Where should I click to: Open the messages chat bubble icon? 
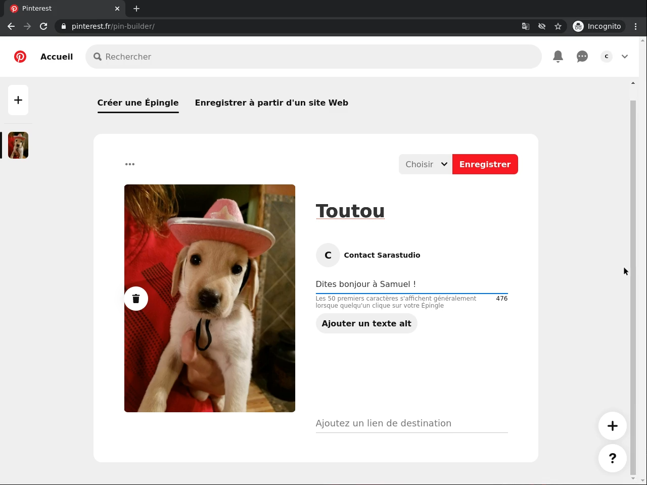(582, 57)
